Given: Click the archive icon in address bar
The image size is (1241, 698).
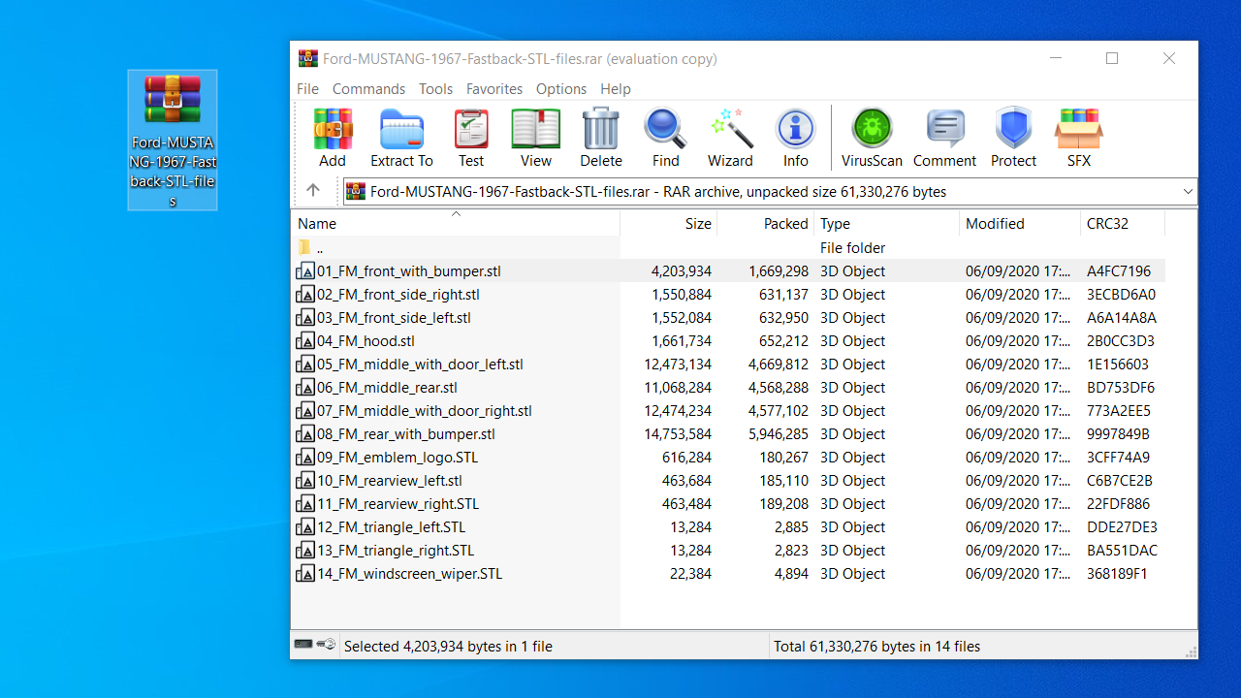Looking at the screenshot, I should coord(356,191).
